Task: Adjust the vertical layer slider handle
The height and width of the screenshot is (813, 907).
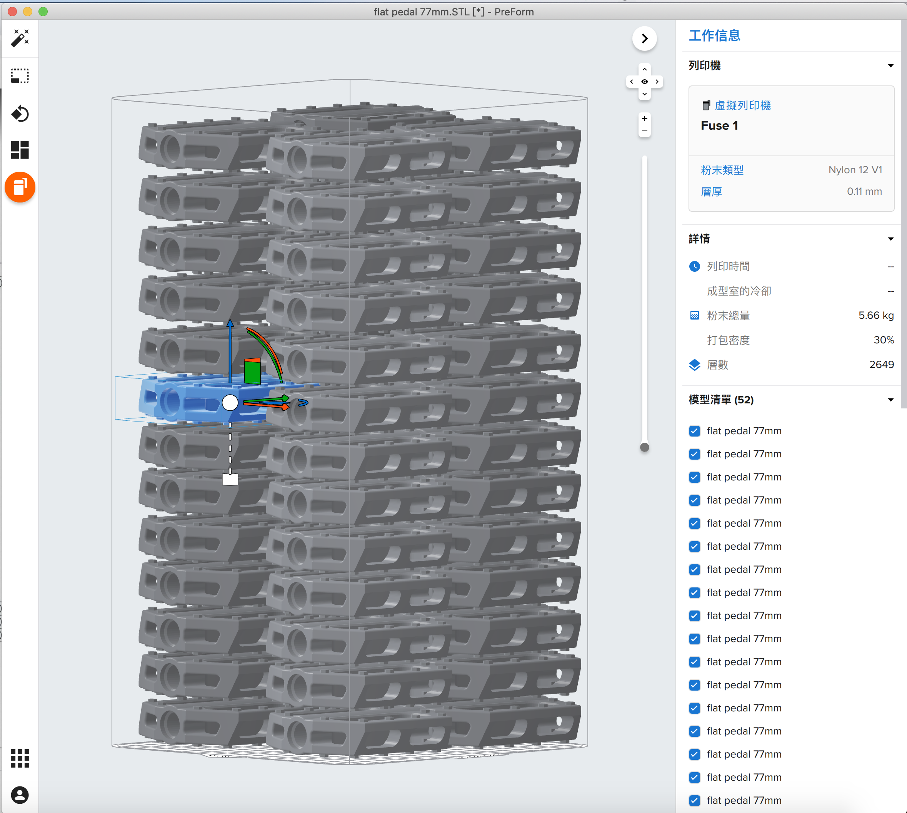Action: 645,447
